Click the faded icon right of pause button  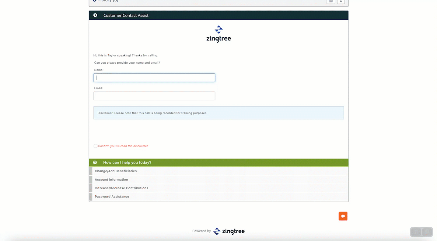(427, 232)
